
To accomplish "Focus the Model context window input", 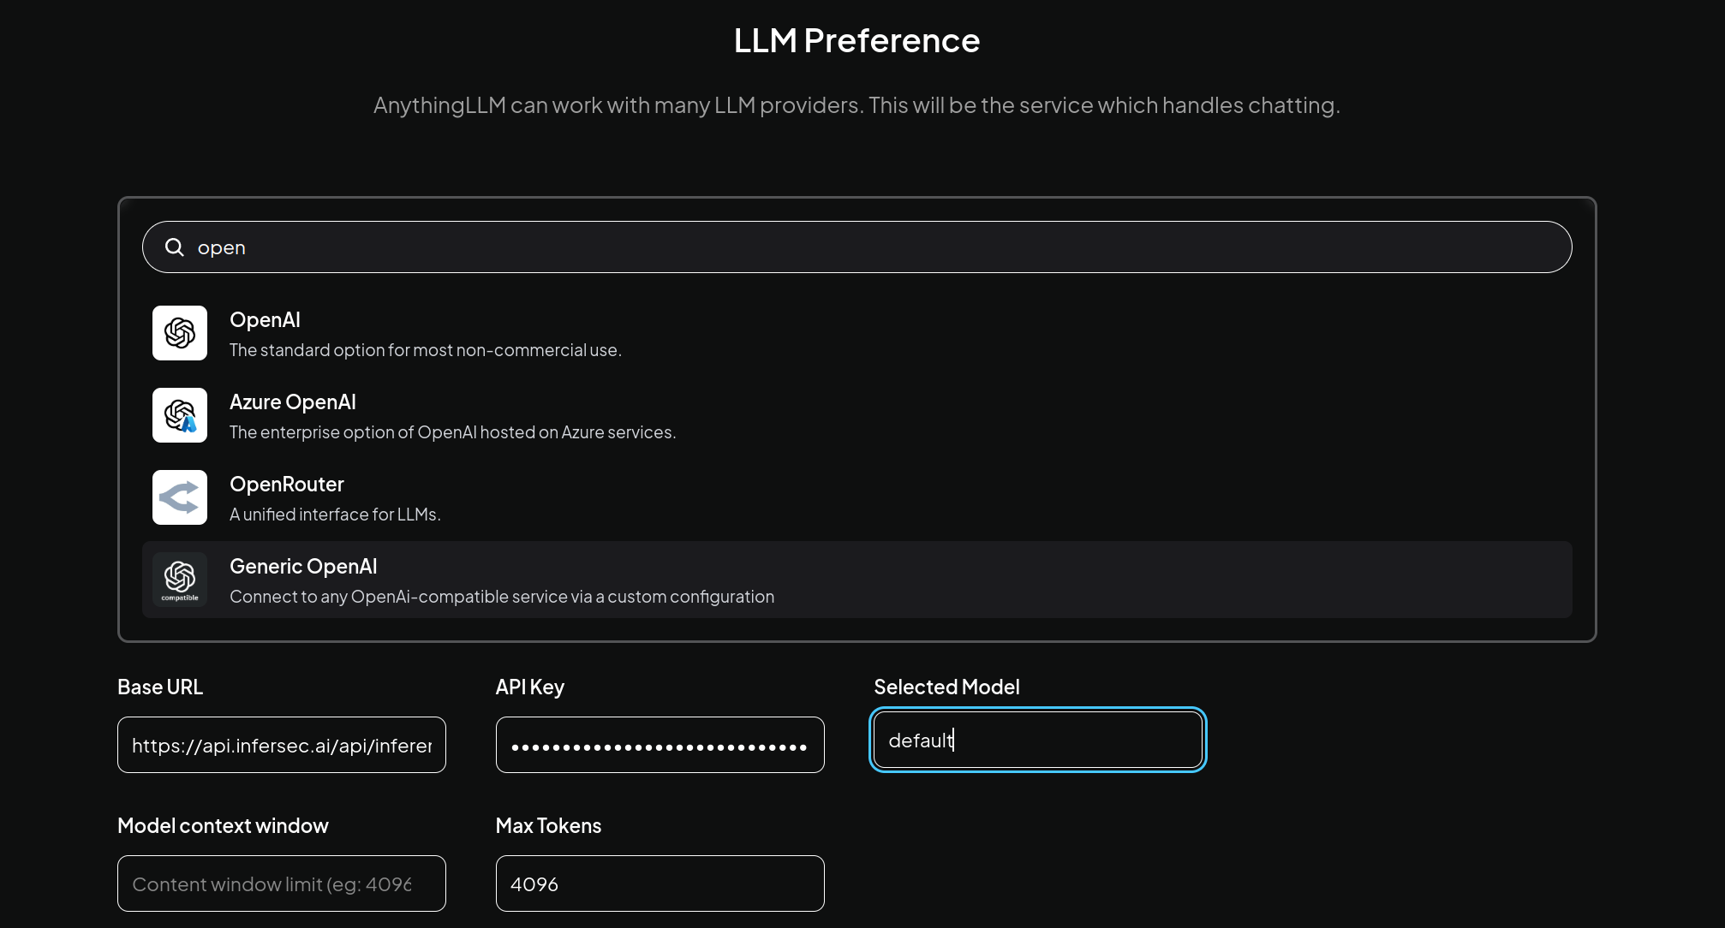I will [282, 883].
